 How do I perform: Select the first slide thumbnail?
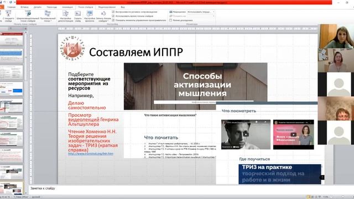(x=11, y=39)
